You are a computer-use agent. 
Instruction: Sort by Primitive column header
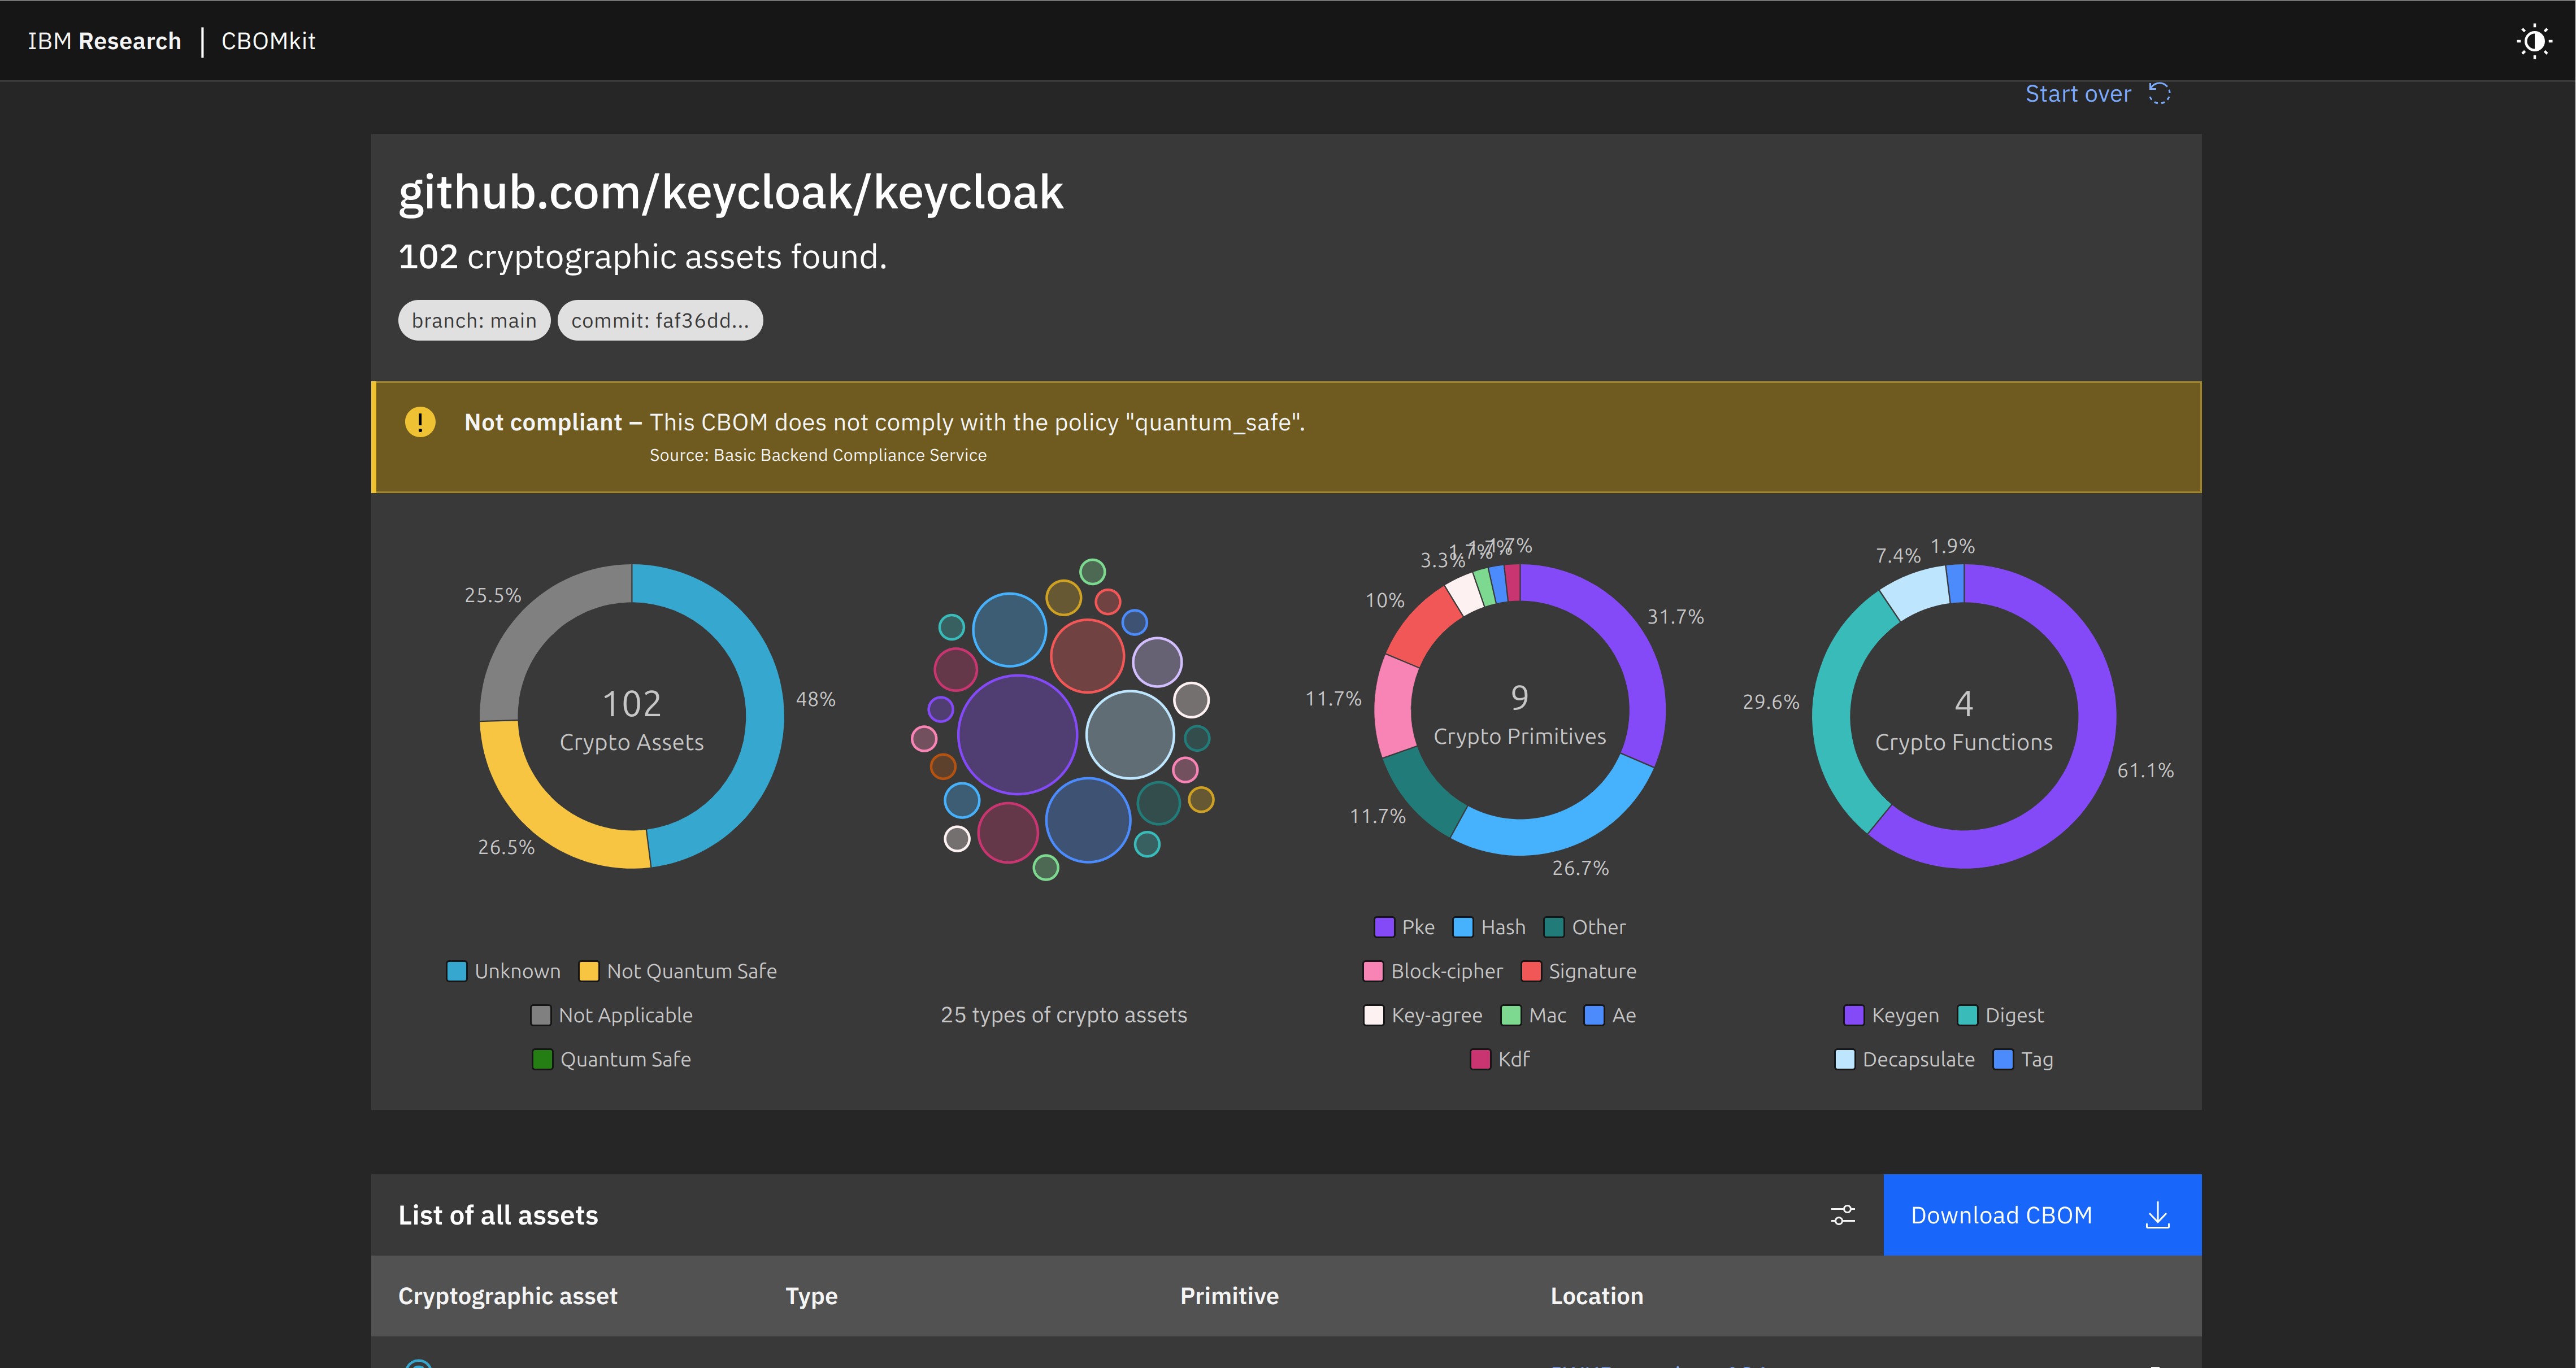1229,1296
